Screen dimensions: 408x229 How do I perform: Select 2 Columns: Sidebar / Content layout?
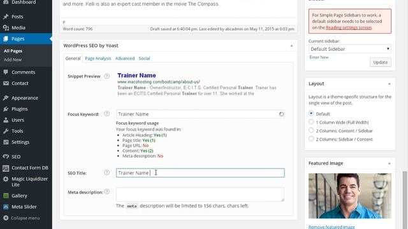point(311,139)
